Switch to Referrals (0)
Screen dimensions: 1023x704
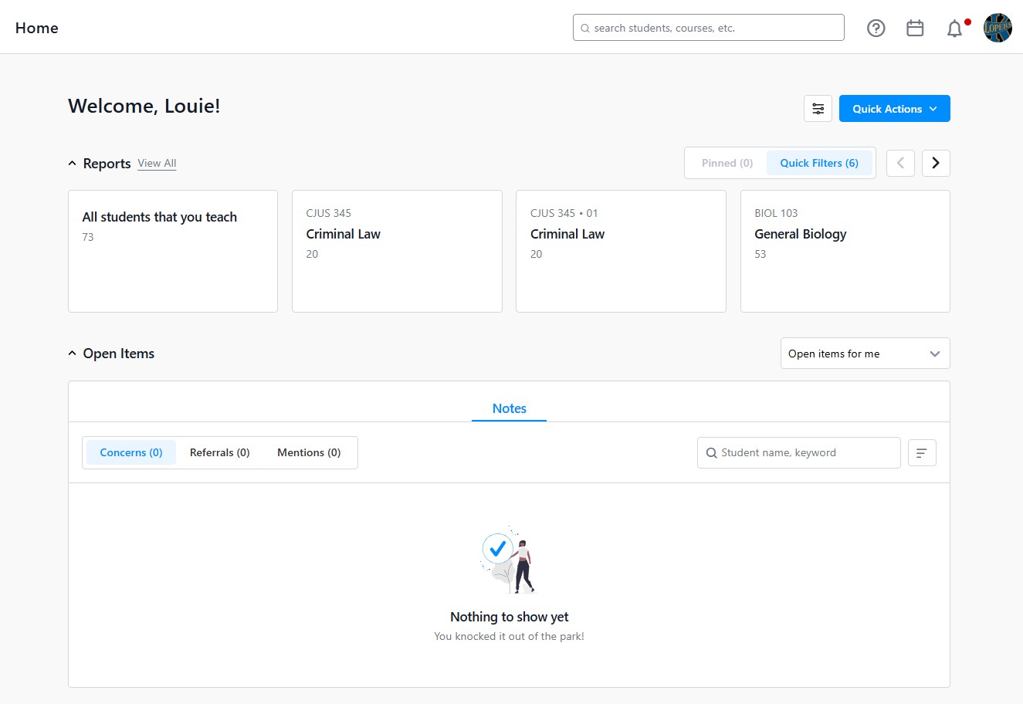pyautogui.click(x=220, y=452)
